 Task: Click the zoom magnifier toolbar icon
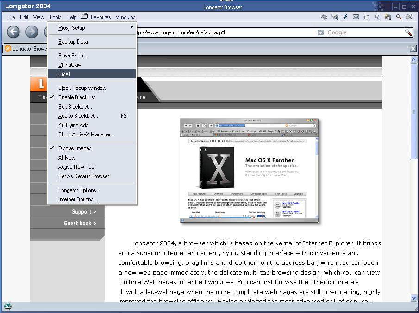click(x=399, y=17)
